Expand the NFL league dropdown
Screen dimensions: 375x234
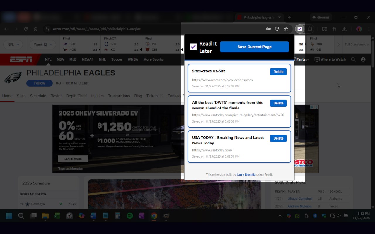tap(13, 44)
